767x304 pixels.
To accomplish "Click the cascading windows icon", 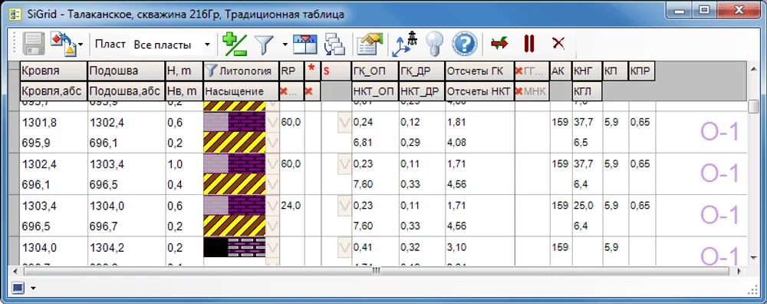I will [x=334, y=44].
